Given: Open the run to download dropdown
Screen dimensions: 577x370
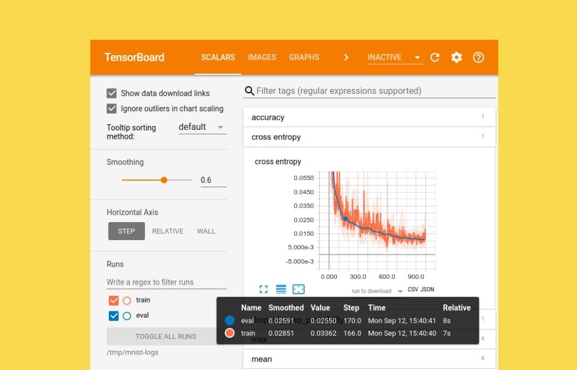Looking at the screenshot, I should [377, 291].
